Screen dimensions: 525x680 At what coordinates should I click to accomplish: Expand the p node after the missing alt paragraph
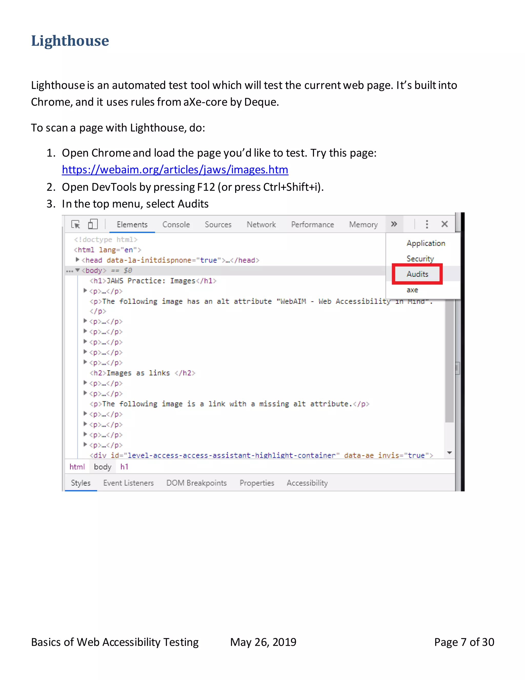click(x=85, y=413)
